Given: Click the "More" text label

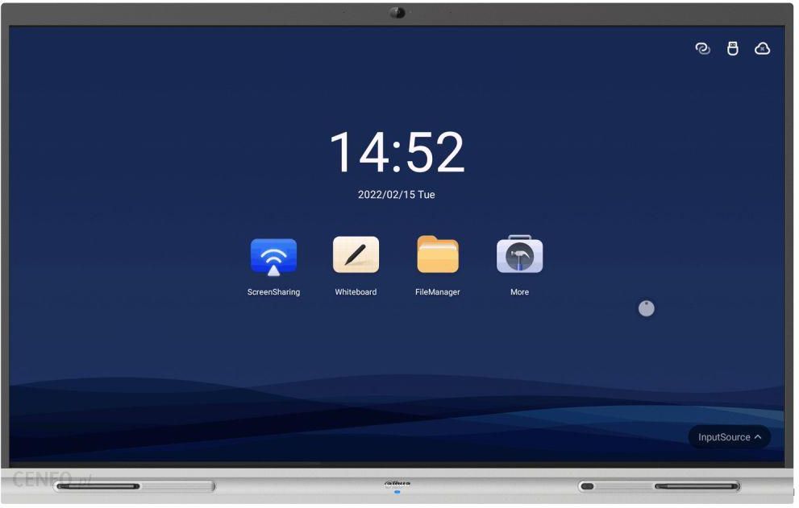Looking at the screenshot, I should pyautogui.click(x=519, y=292).
